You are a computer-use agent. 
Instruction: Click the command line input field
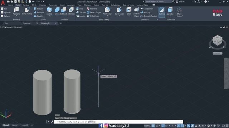[x=118, y=122]
